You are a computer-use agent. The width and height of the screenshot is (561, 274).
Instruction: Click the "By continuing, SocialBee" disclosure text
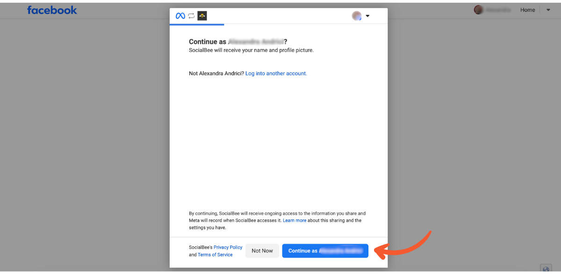click(277, 220)
